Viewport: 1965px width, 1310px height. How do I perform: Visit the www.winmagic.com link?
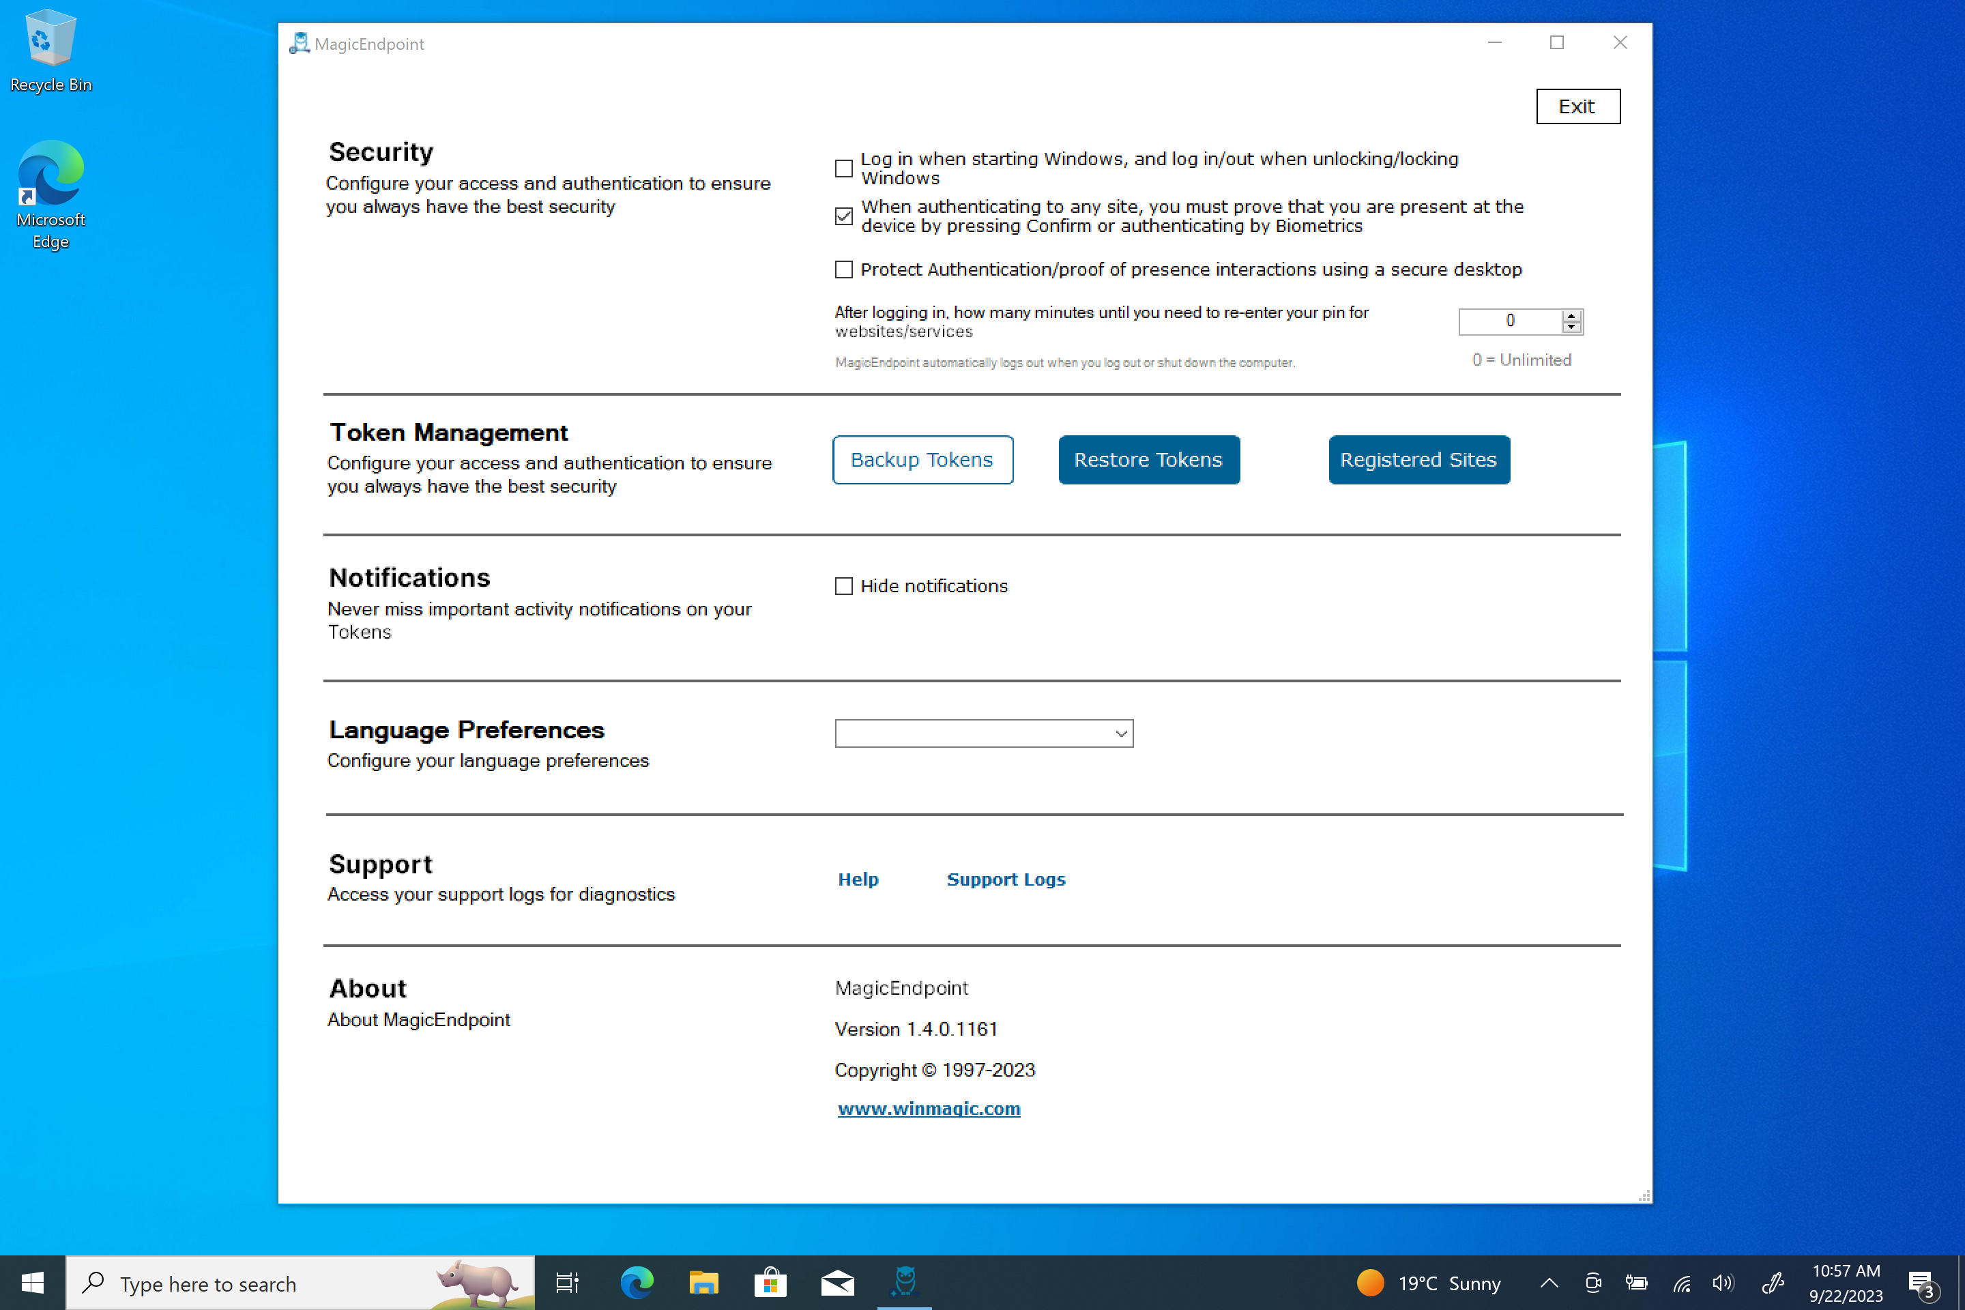pos(928,1109)
